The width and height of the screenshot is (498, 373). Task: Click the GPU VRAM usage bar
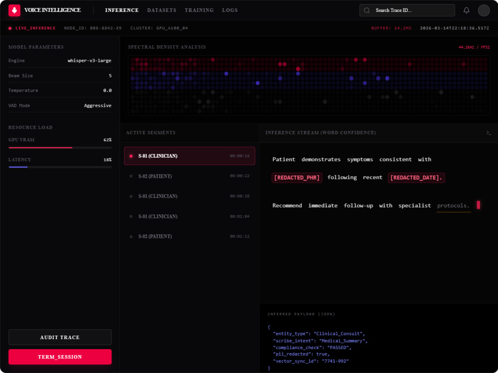point(60,148)
